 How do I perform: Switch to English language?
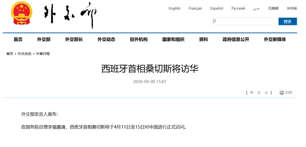tap(174, 9)
